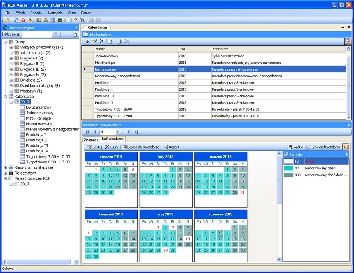
Task: Select the Matki karmiące row in calendar list
Action: point(214,63)
